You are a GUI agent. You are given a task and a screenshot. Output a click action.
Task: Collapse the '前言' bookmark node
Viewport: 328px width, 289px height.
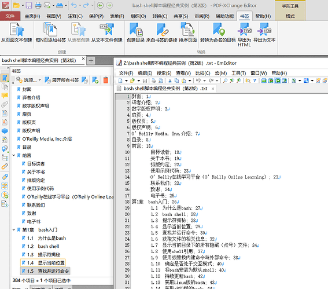[x=14, y=155]
